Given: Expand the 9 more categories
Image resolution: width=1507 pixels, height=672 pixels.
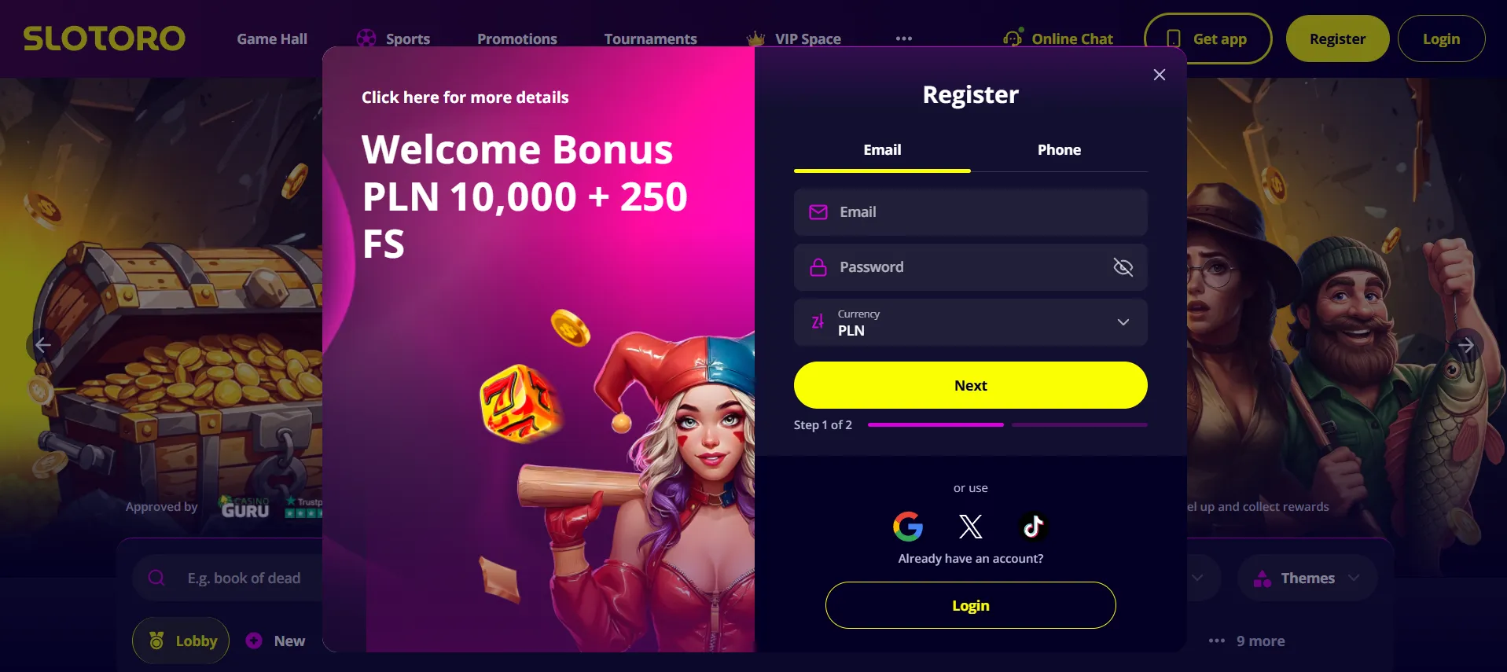Looking at the screenshot, I should tap(1247, 641).
